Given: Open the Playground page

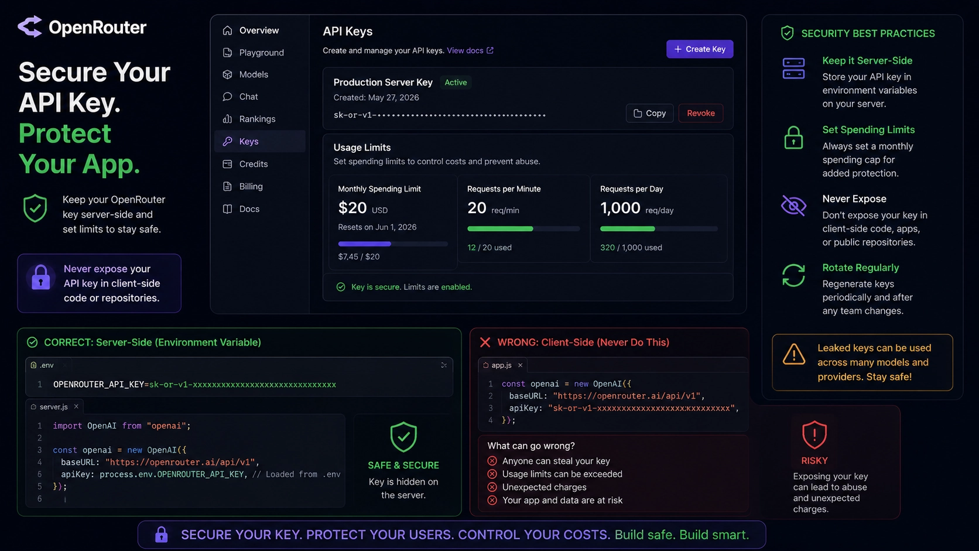Looking at the screenshot, I should pos(260,53).
